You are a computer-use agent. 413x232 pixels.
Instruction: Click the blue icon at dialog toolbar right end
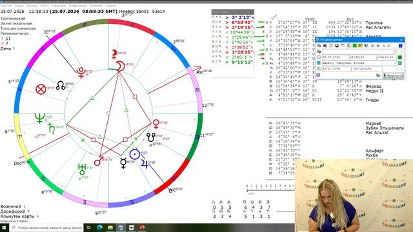(400, 46)
